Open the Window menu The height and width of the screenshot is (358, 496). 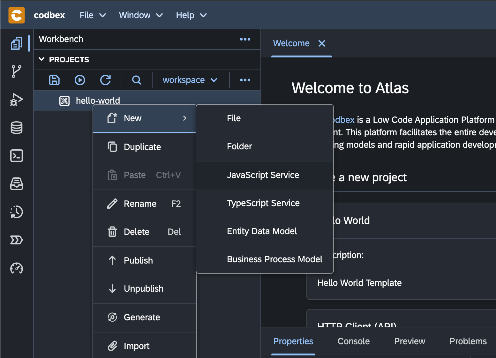coord(141,15)
